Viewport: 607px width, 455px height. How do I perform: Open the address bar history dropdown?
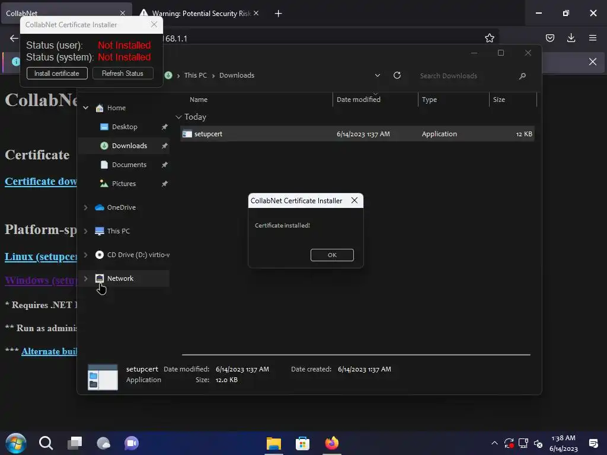pos(378,75)
